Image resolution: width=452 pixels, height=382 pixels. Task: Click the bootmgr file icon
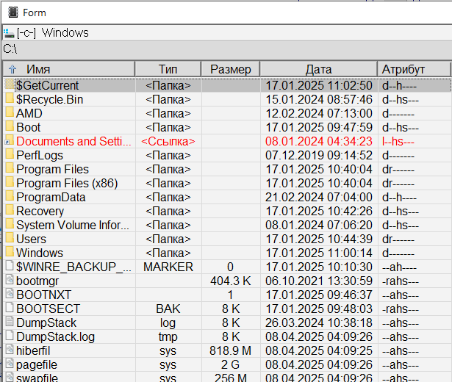9,281
